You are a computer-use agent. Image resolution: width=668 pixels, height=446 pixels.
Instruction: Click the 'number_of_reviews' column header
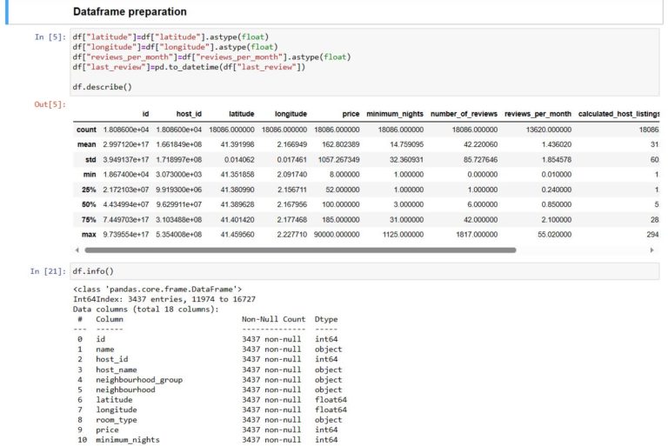pos(463,114)
